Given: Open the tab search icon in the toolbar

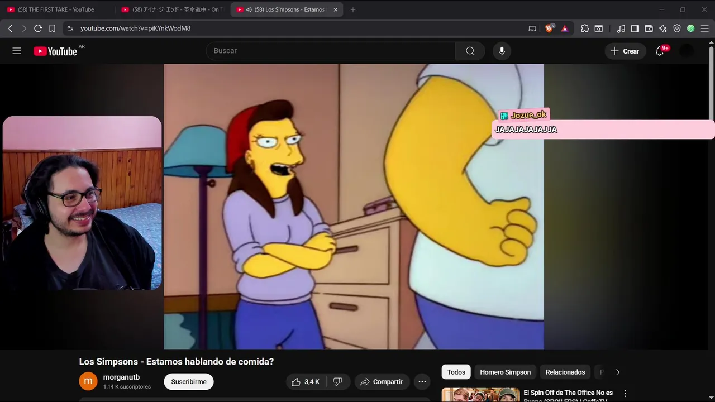Looking at the screenshot, I should click(599, 28).
